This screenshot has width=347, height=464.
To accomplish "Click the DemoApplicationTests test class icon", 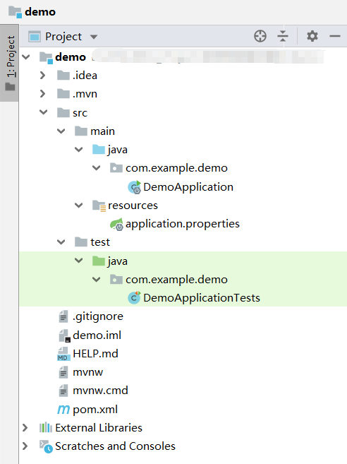I will [x=134, y=298].
